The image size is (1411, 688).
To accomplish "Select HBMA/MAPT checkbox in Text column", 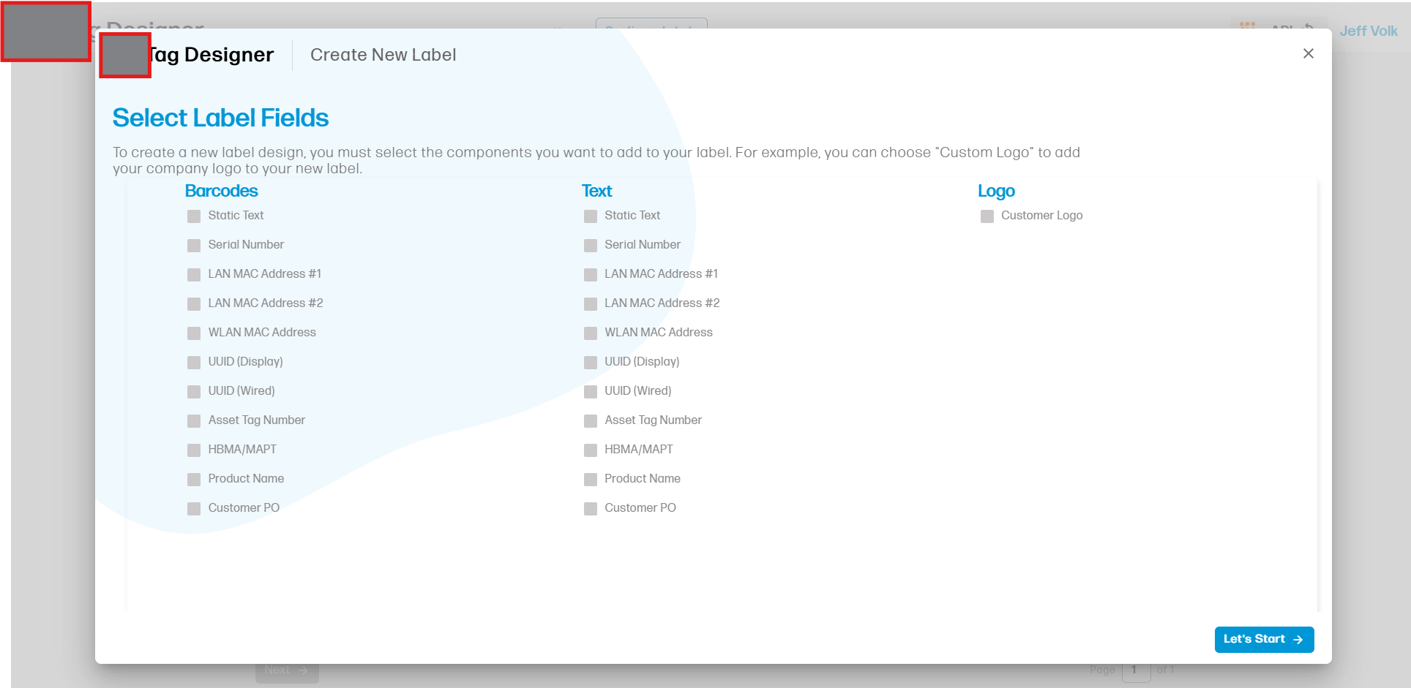I will pos(591,450).
